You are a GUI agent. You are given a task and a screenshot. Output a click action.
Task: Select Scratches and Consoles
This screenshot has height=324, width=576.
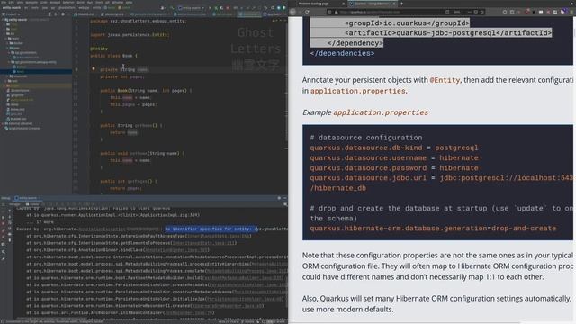pyautogui.click(x=22, y=128)
